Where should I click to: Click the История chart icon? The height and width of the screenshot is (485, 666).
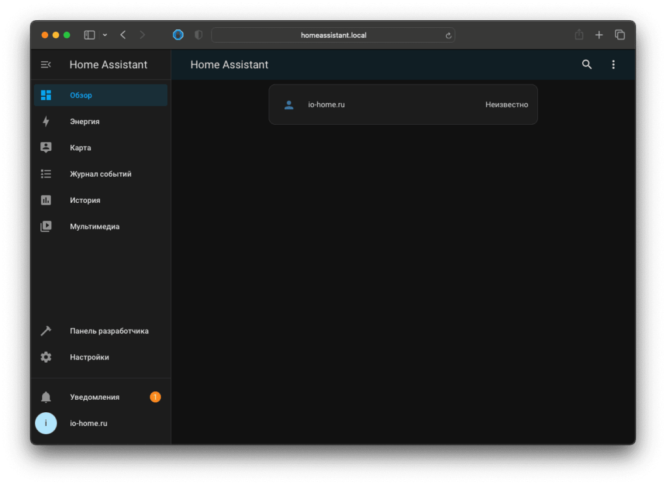point(46,200)
